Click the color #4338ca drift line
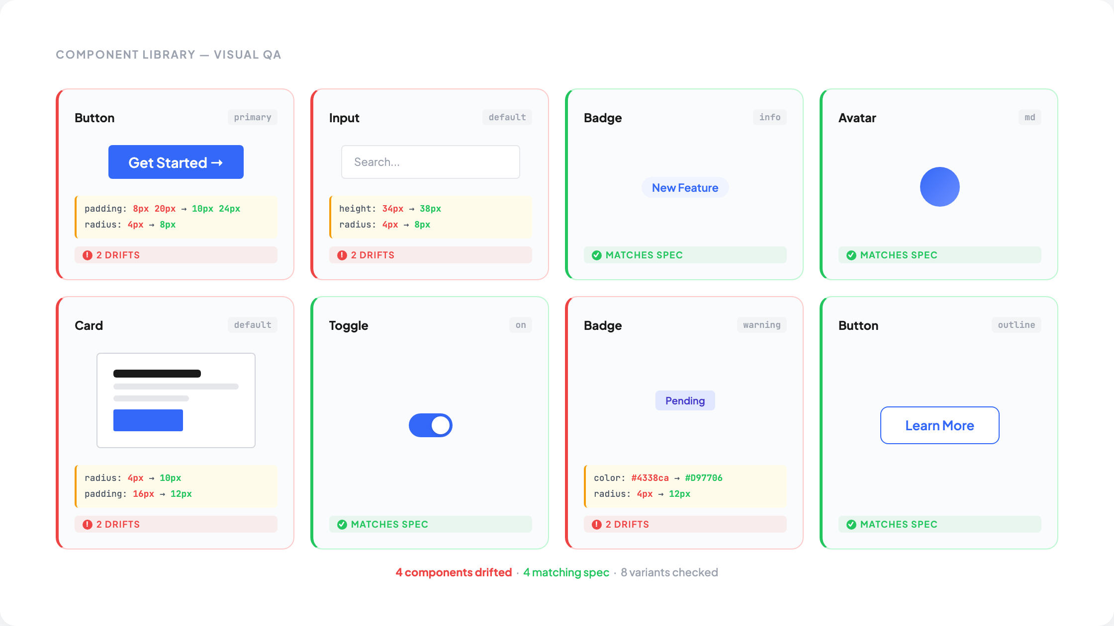This screenshot has height=626, width=1114. tap(658, 478)
